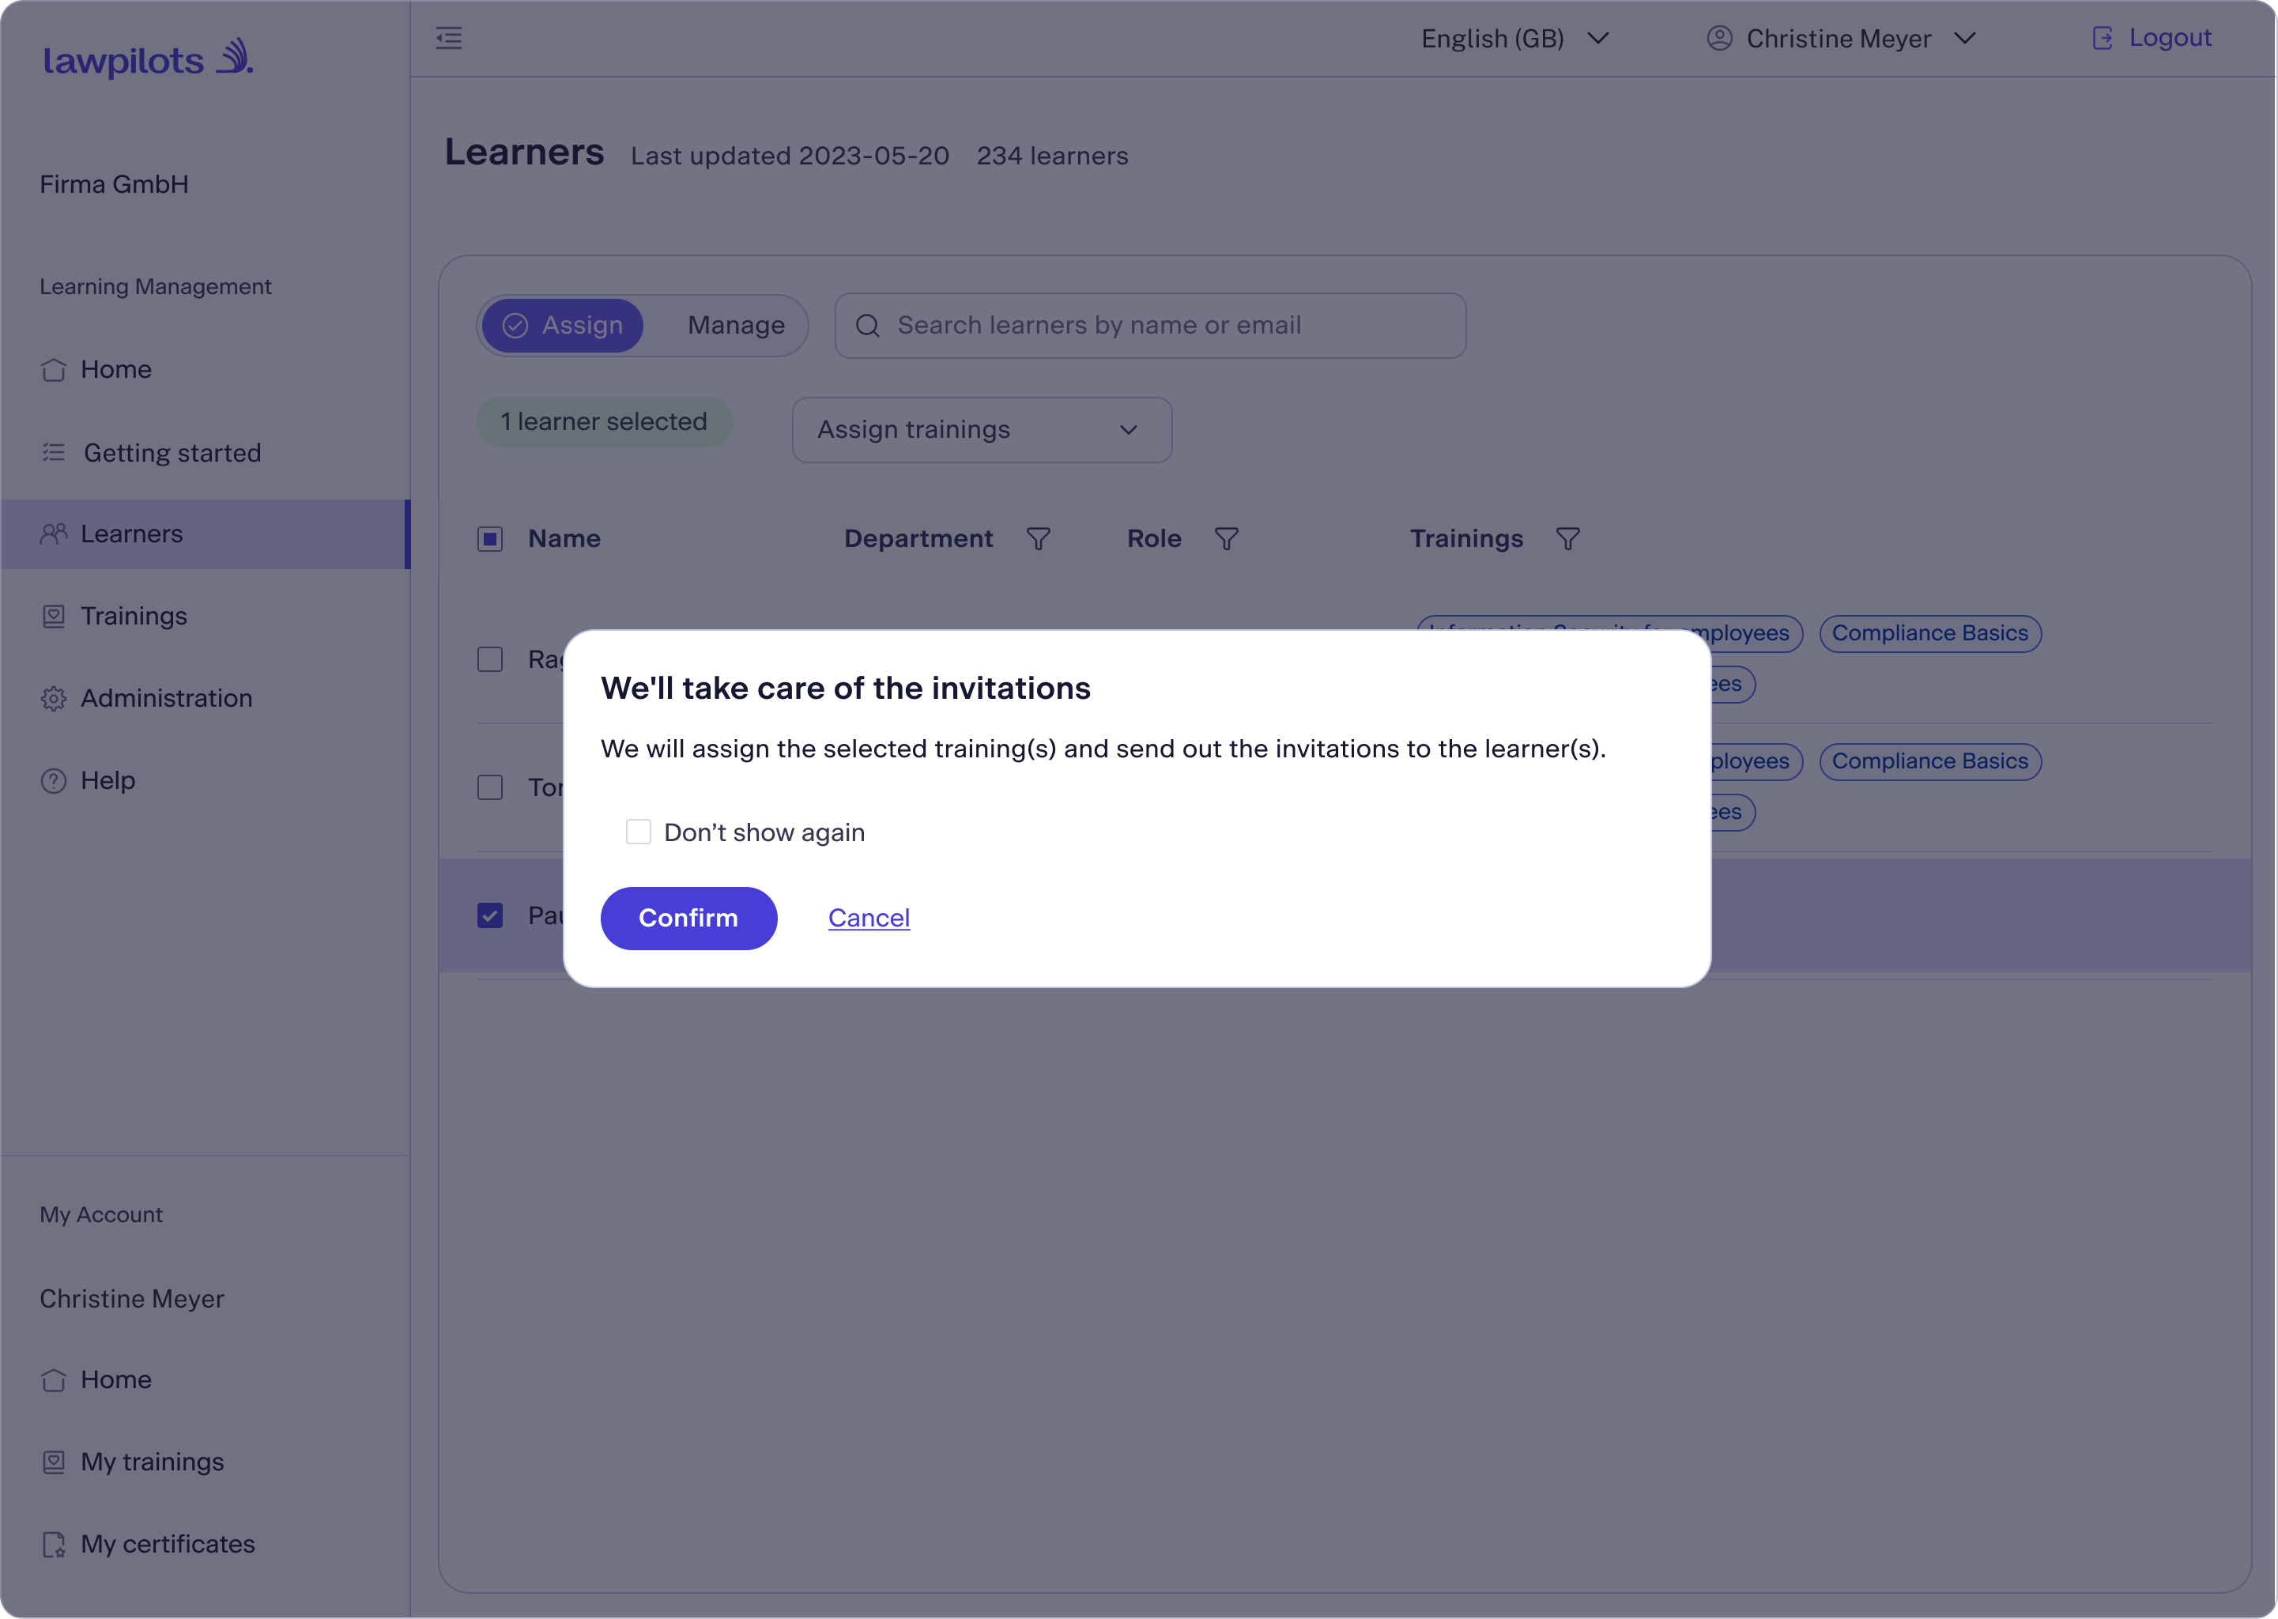
Task: Click the Help question mark icon
Action: coord(54,780)
